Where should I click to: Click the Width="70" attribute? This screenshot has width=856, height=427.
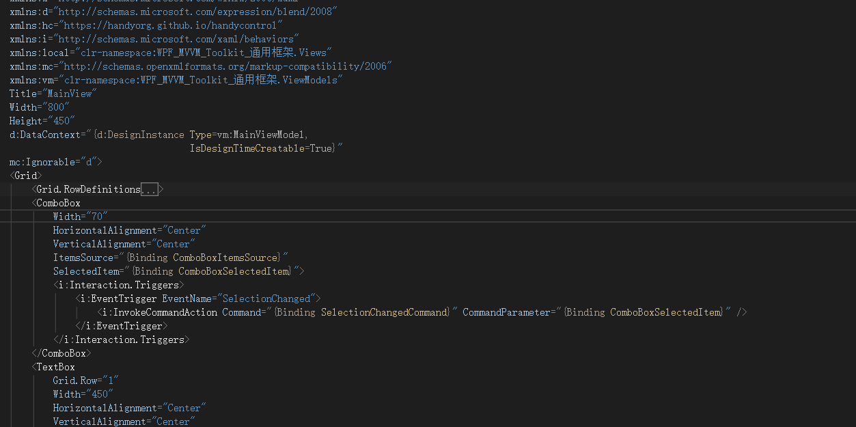(81, 217)
